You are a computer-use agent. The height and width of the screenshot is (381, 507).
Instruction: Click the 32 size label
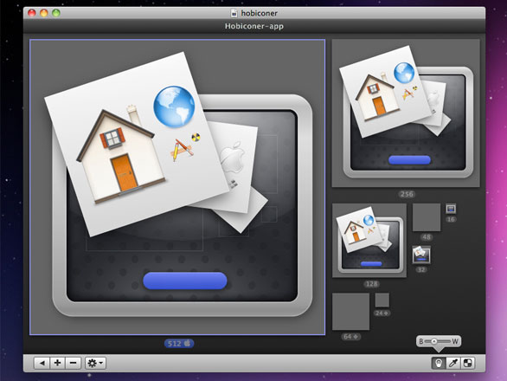421,269
